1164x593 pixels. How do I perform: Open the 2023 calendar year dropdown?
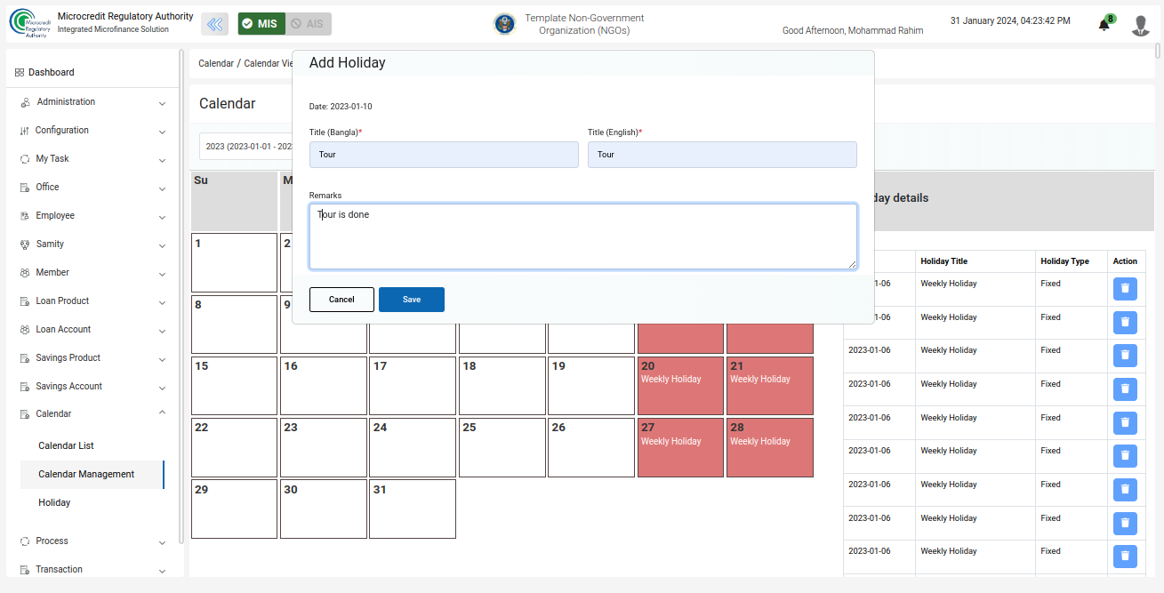coord(247,147)
